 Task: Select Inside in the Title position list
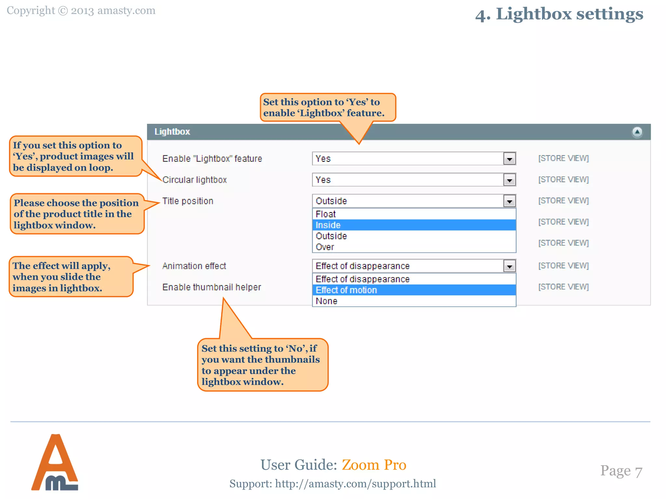[x=414, y=225]
